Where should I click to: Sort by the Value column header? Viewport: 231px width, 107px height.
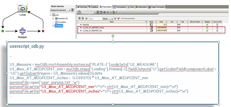tap(161, 22)
